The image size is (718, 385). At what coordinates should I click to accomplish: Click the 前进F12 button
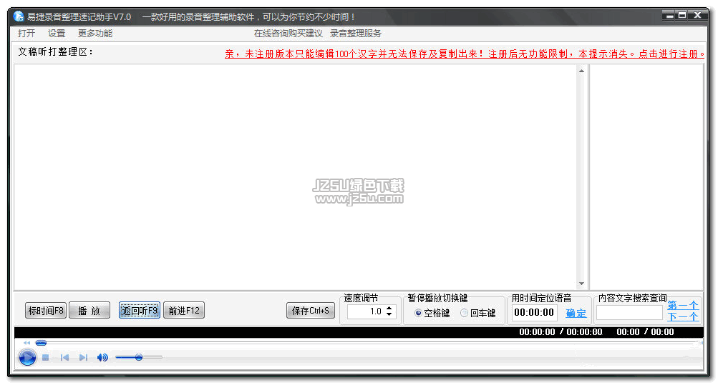(x=184, y=311)
